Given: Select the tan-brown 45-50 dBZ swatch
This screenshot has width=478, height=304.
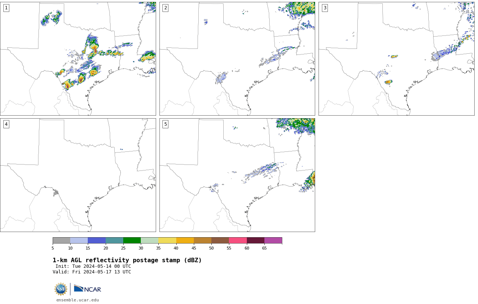Looking at the screenshot, I should click(202, 241).
